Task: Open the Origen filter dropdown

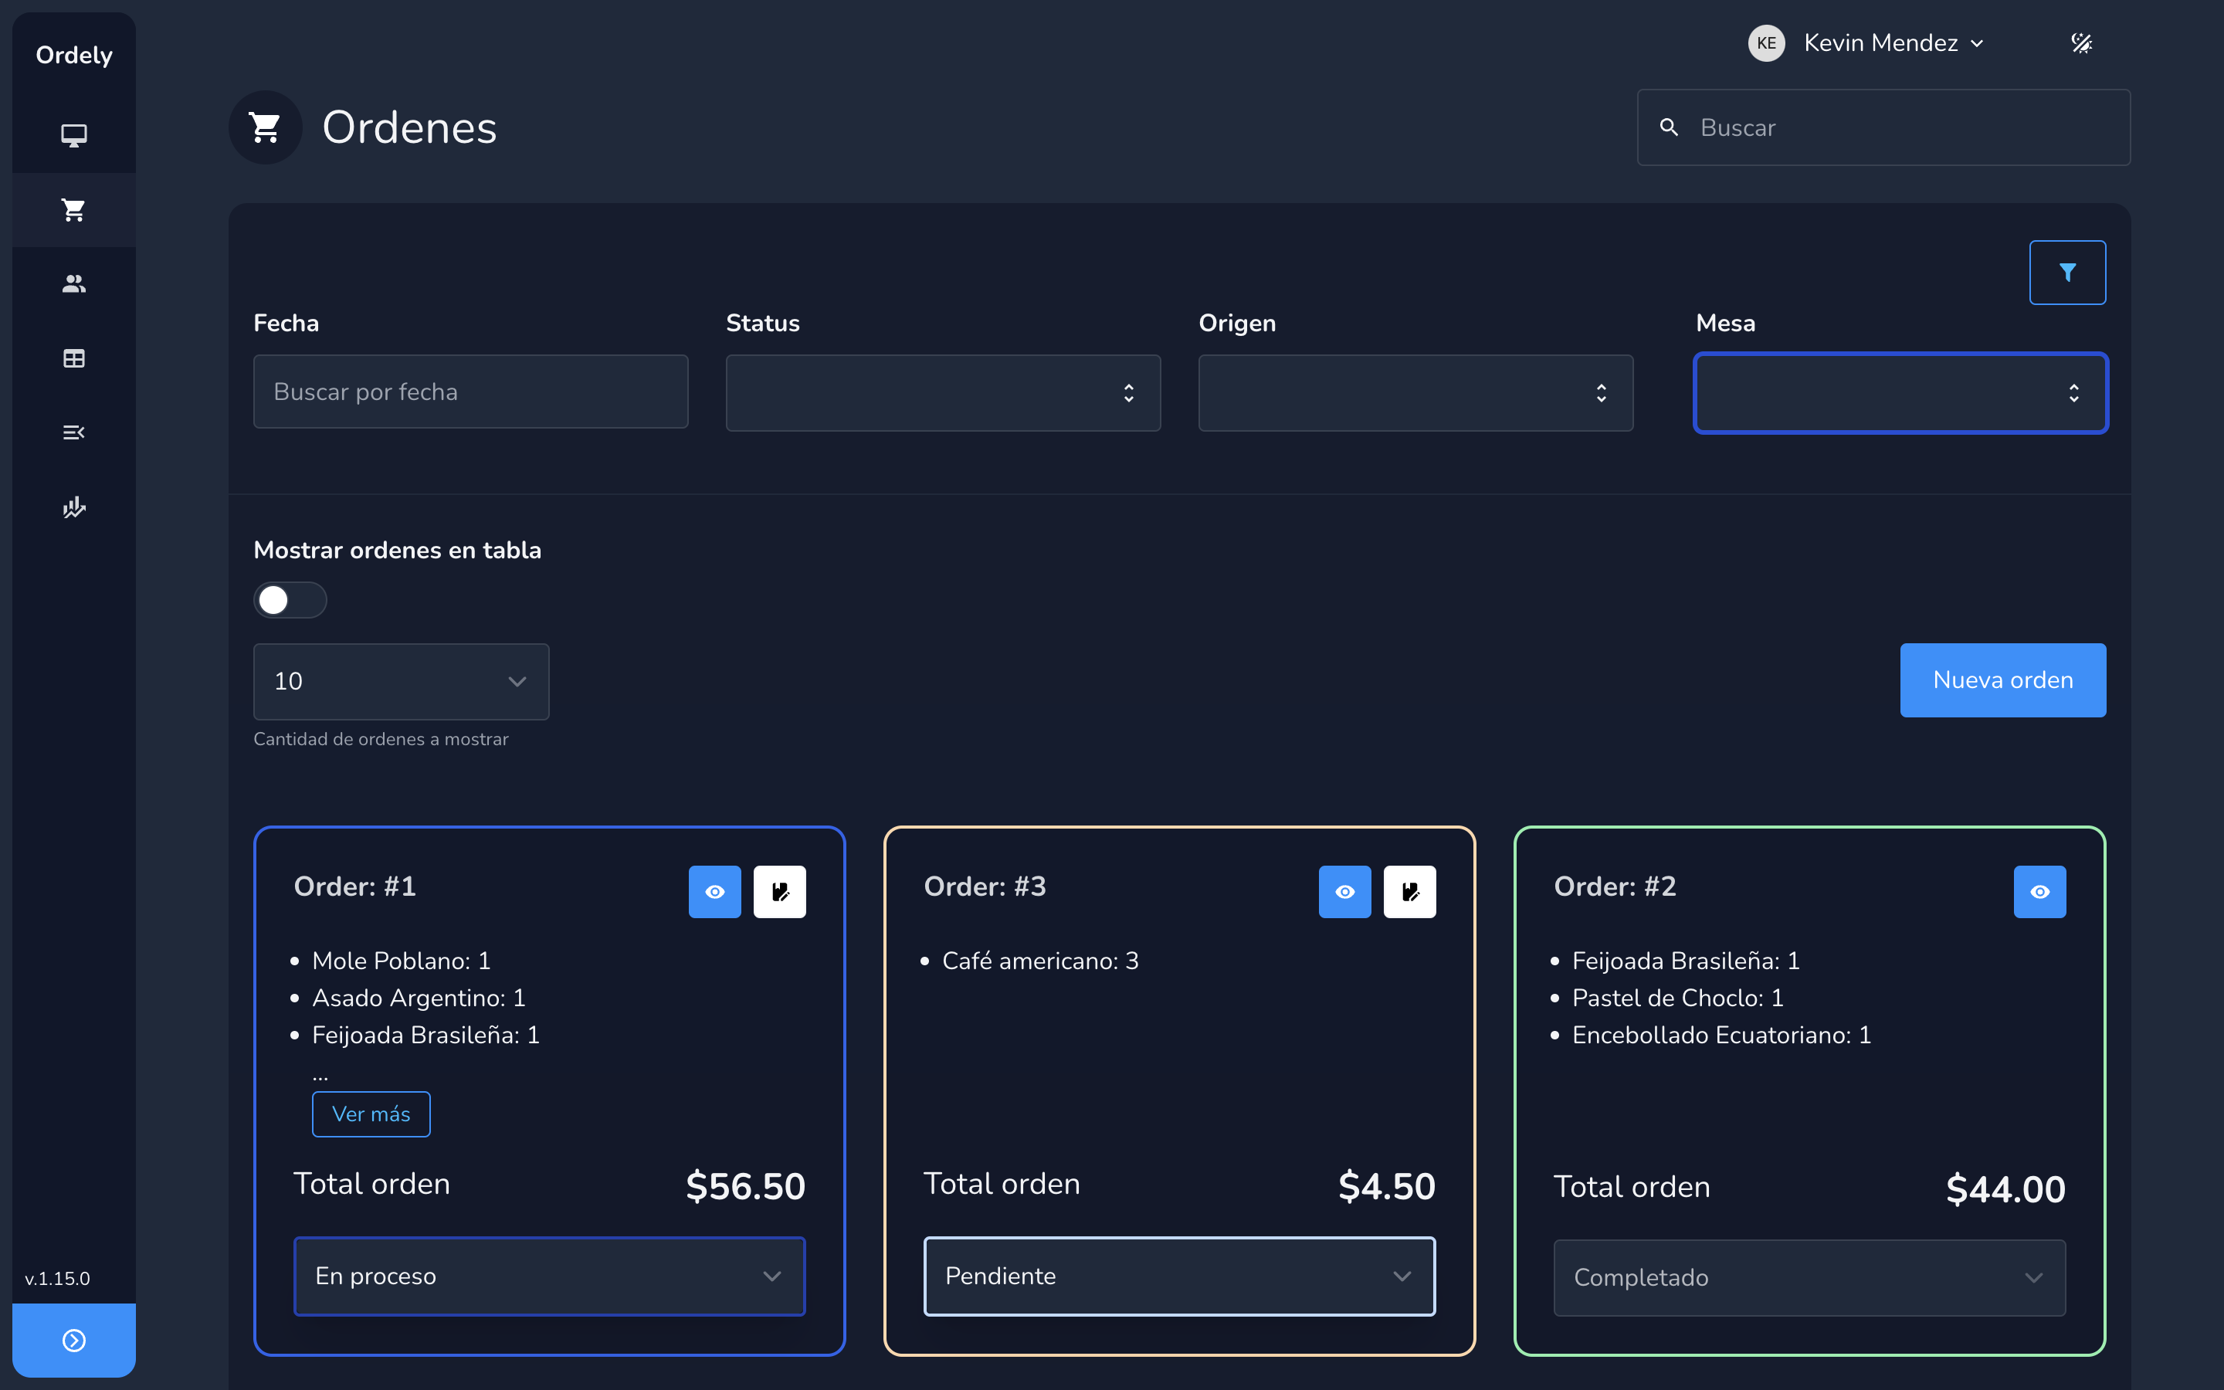Action: click(x=1415, y=394)
